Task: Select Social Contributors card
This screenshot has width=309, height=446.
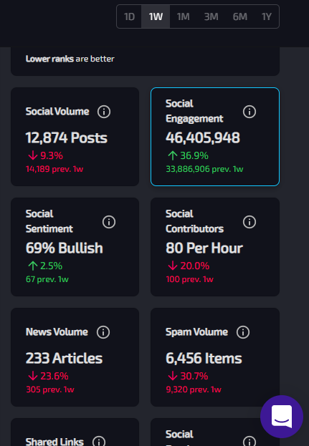Action: click(x=215, y=247)
